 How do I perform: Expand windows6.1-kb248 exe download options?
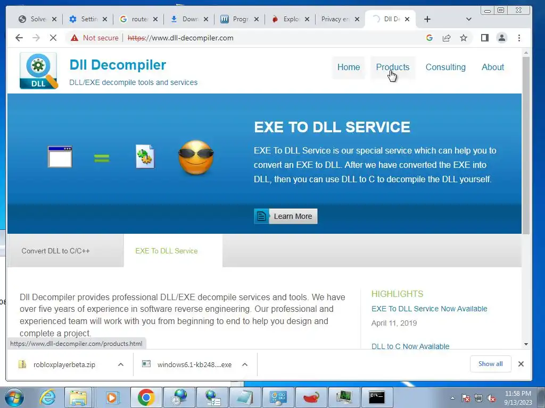tap(245, 364)
